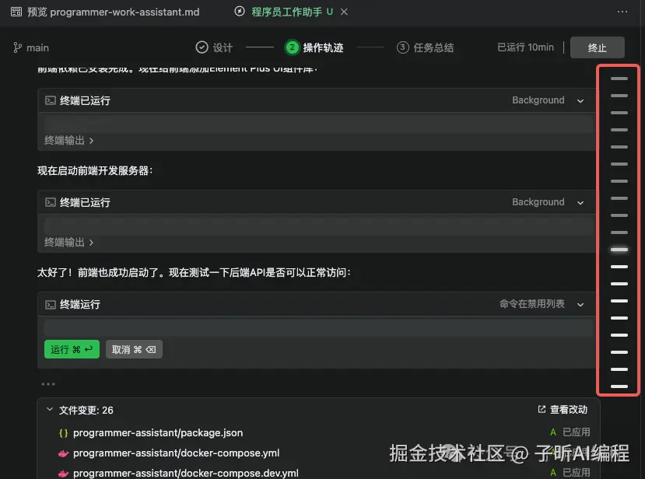
Task: Click the terminal icon on the 终端运行 header
Action: point(50,304)
